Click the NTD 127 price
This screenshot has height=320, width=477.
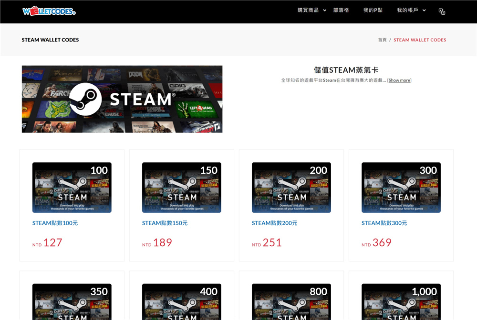47,242
